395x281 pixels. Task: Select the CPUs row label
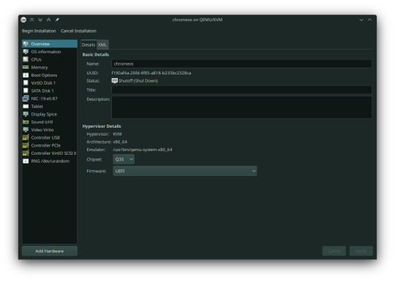[37, 60]
